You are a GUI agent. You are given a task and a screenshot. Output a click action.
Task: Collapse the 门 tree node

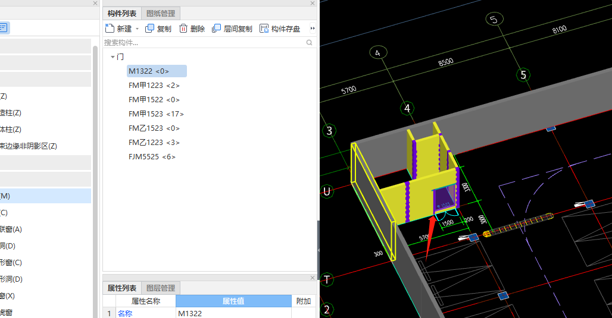click(113, 57)
